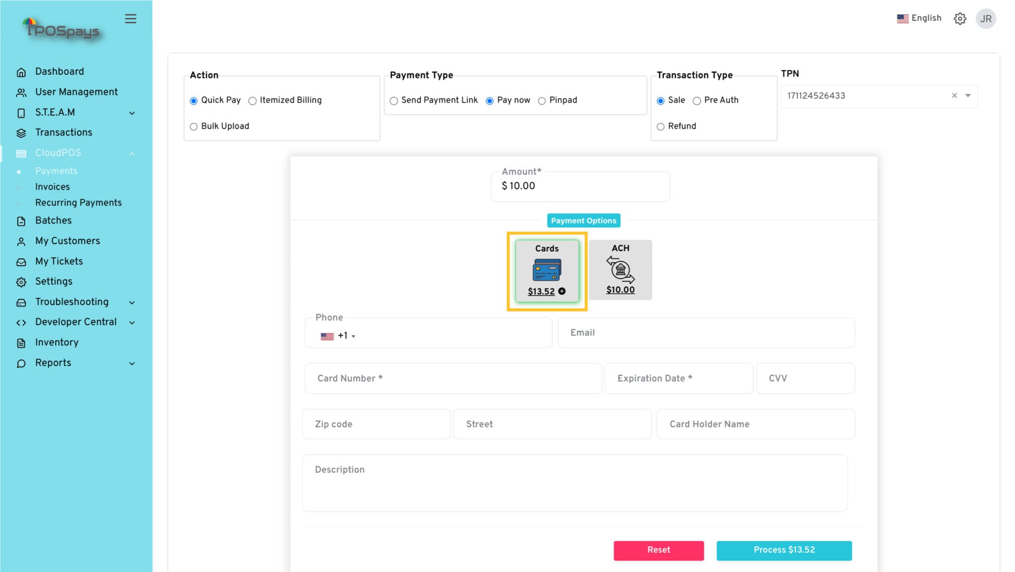Click the Card Number input field

(x=452, y=378)
